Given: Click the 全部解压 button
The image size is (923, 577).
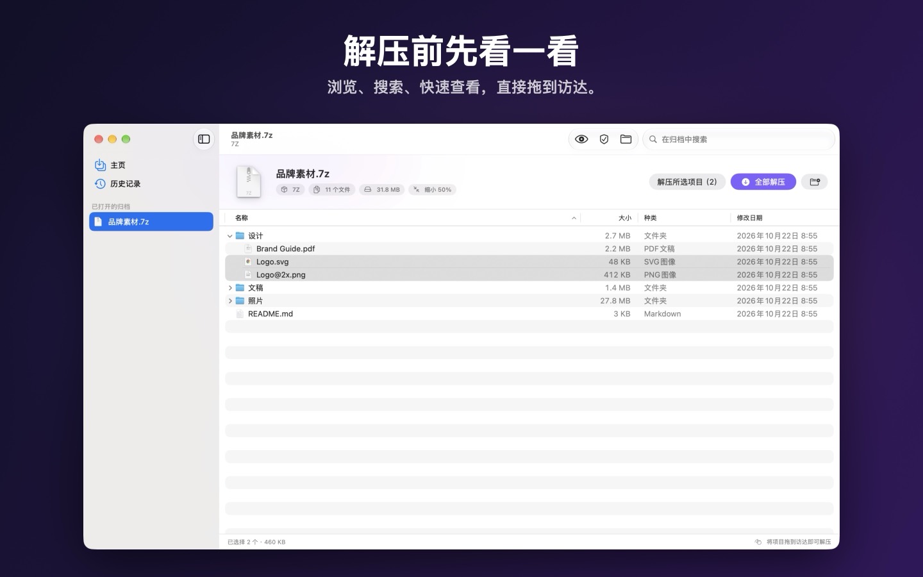Looking at the screenshot, I should tap(763, 182).
